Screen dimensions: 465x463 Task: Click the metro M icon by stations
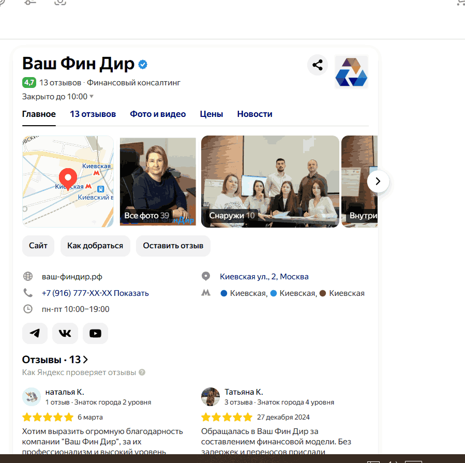(206, 293)
